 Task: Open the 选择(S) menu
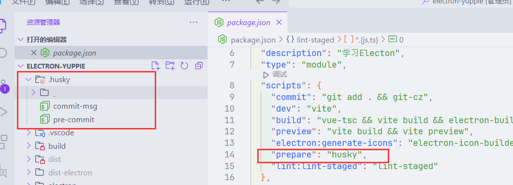click(91, 2)
